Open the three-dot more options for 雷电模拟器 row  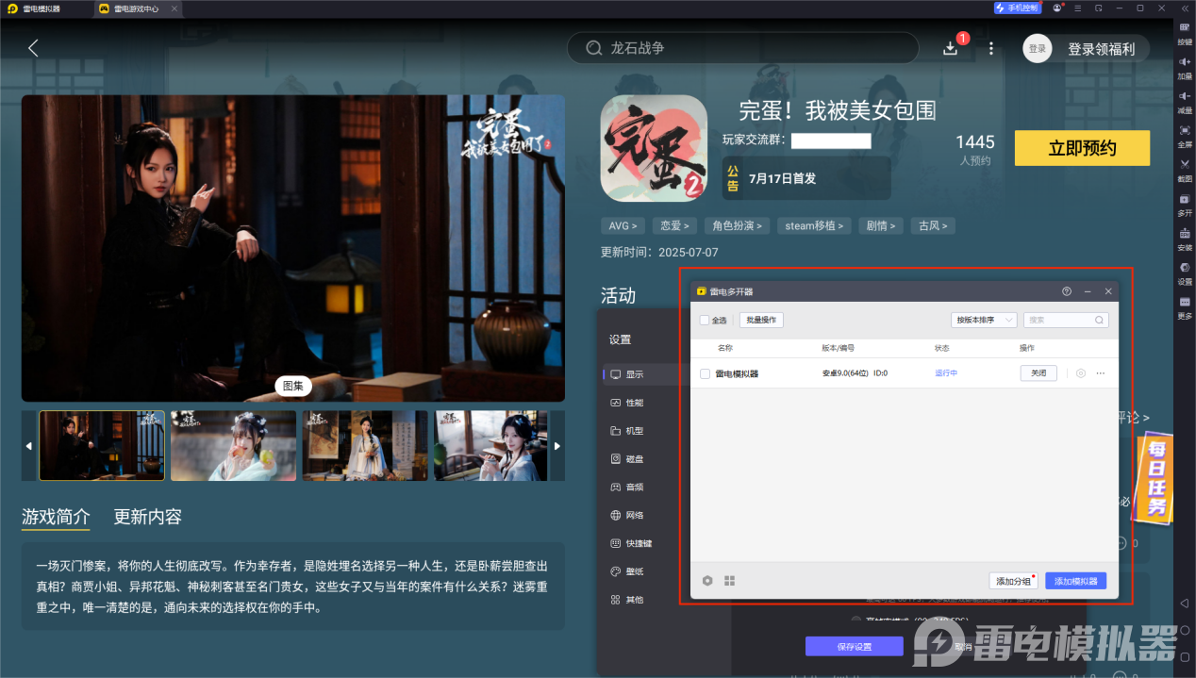(x=1100, y=373)
